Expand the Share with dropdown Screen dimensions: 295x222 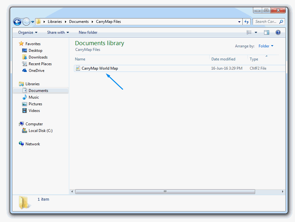click(58, 32)
